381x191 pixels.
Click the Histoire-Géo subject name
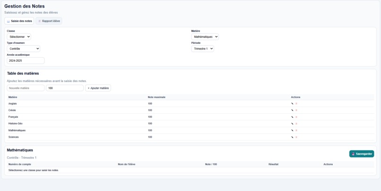pos(15,124)
